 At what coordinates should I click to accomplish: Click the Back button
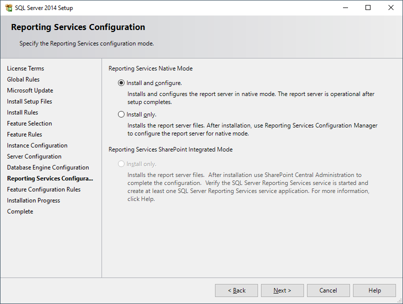236,290
